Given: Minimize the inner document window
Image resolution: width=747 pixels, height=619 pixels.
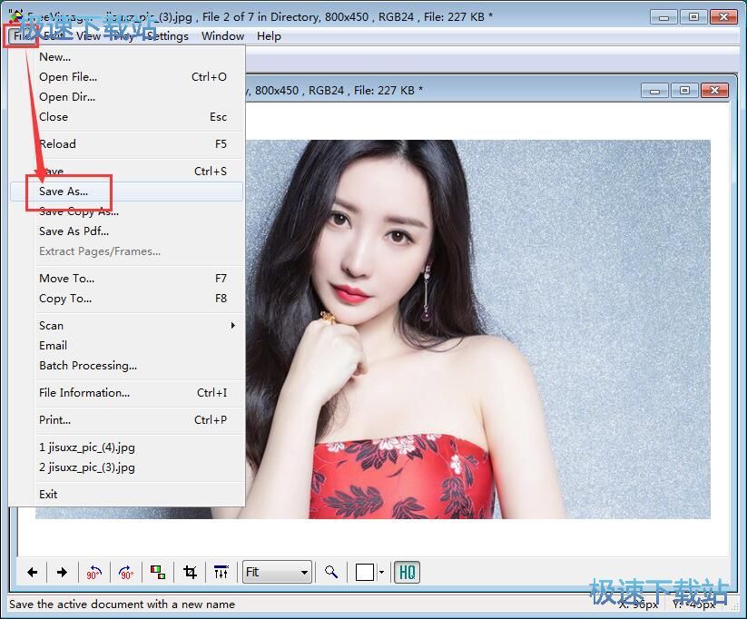Looking at the screenshot, I should pyautogui.click(x=655, y=90).
